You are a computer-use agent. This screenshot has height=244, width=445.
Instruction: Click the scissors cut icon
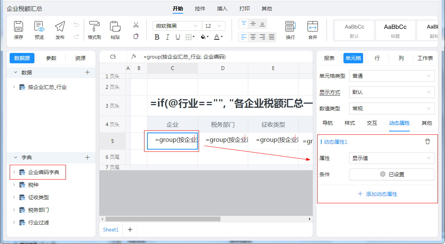point(136,25)
